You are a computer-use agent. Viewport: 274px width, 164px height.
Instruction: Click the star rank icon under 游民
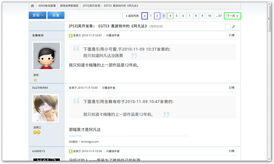pyautogui.click(x=35, y=80)
